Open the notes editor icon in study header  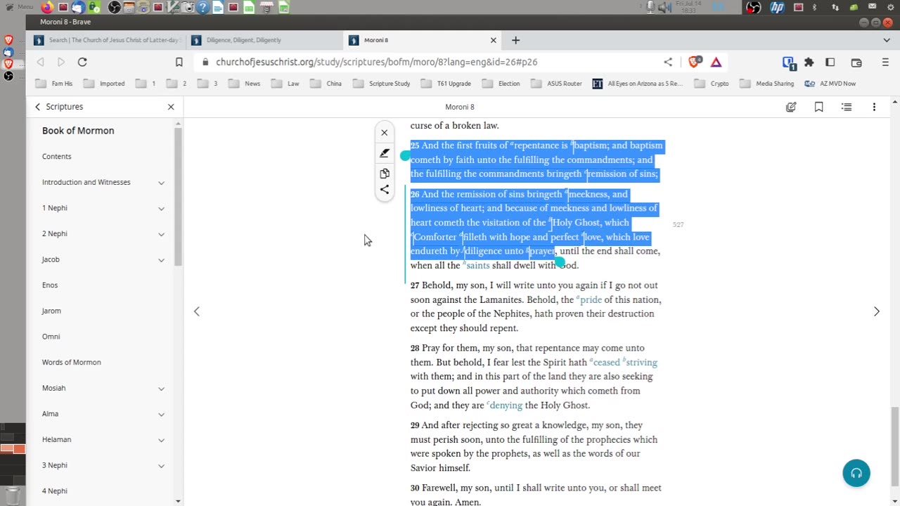[x=791, y=107]
